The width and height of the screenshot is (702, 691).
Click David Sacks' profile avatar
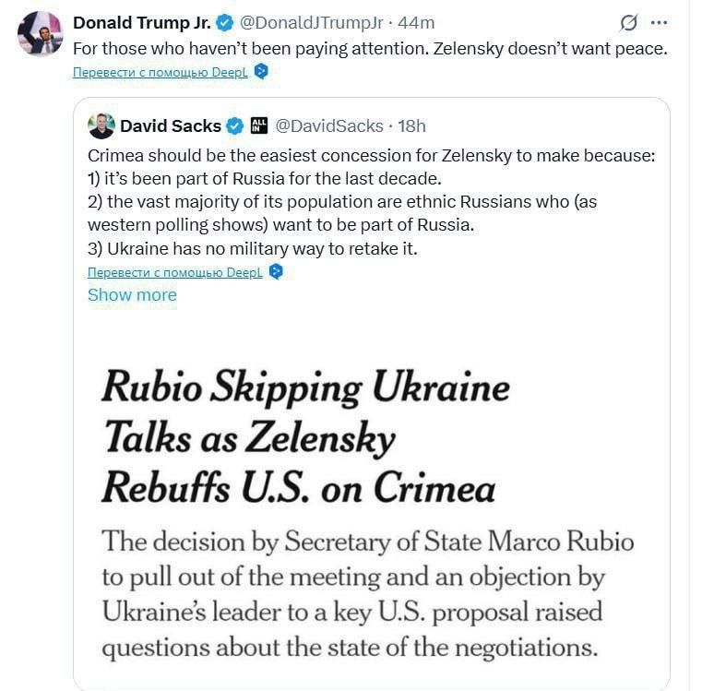click(x=101, y=126)
